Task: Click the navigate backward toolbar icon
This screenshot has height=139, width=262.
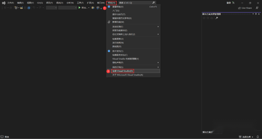Action: click(5, 8)
